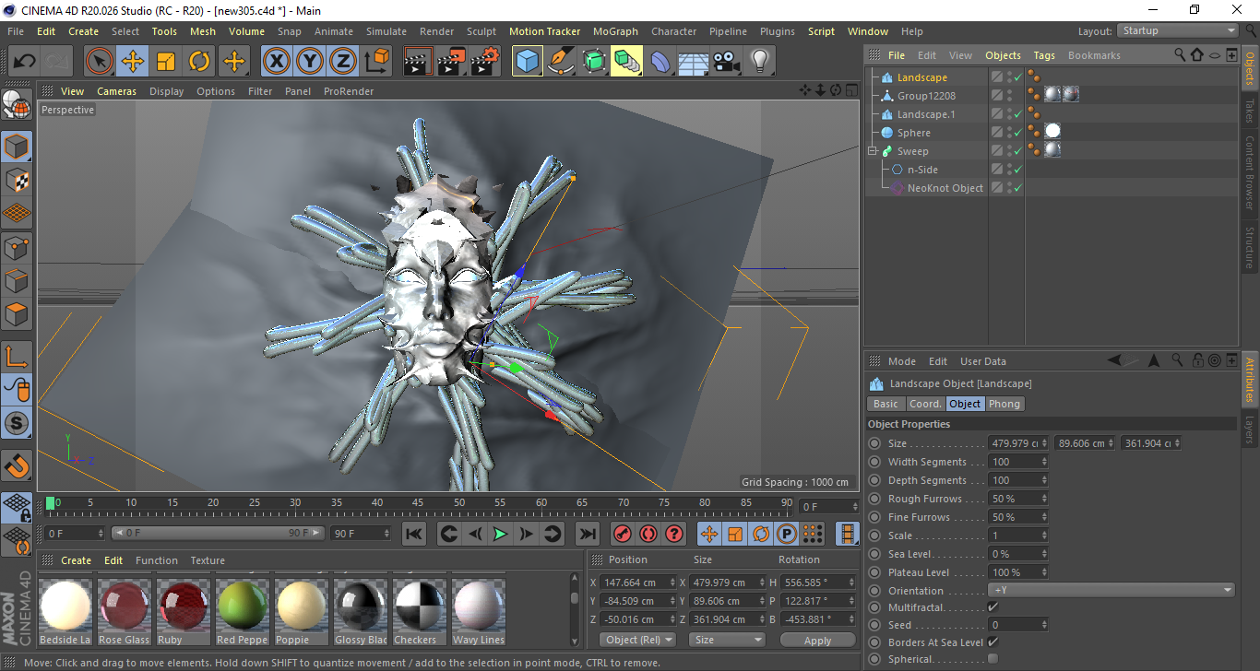The height and width of the screenshot is (671, 1260).
Task: Add a Camera object
Action: (x=727, y=62)
